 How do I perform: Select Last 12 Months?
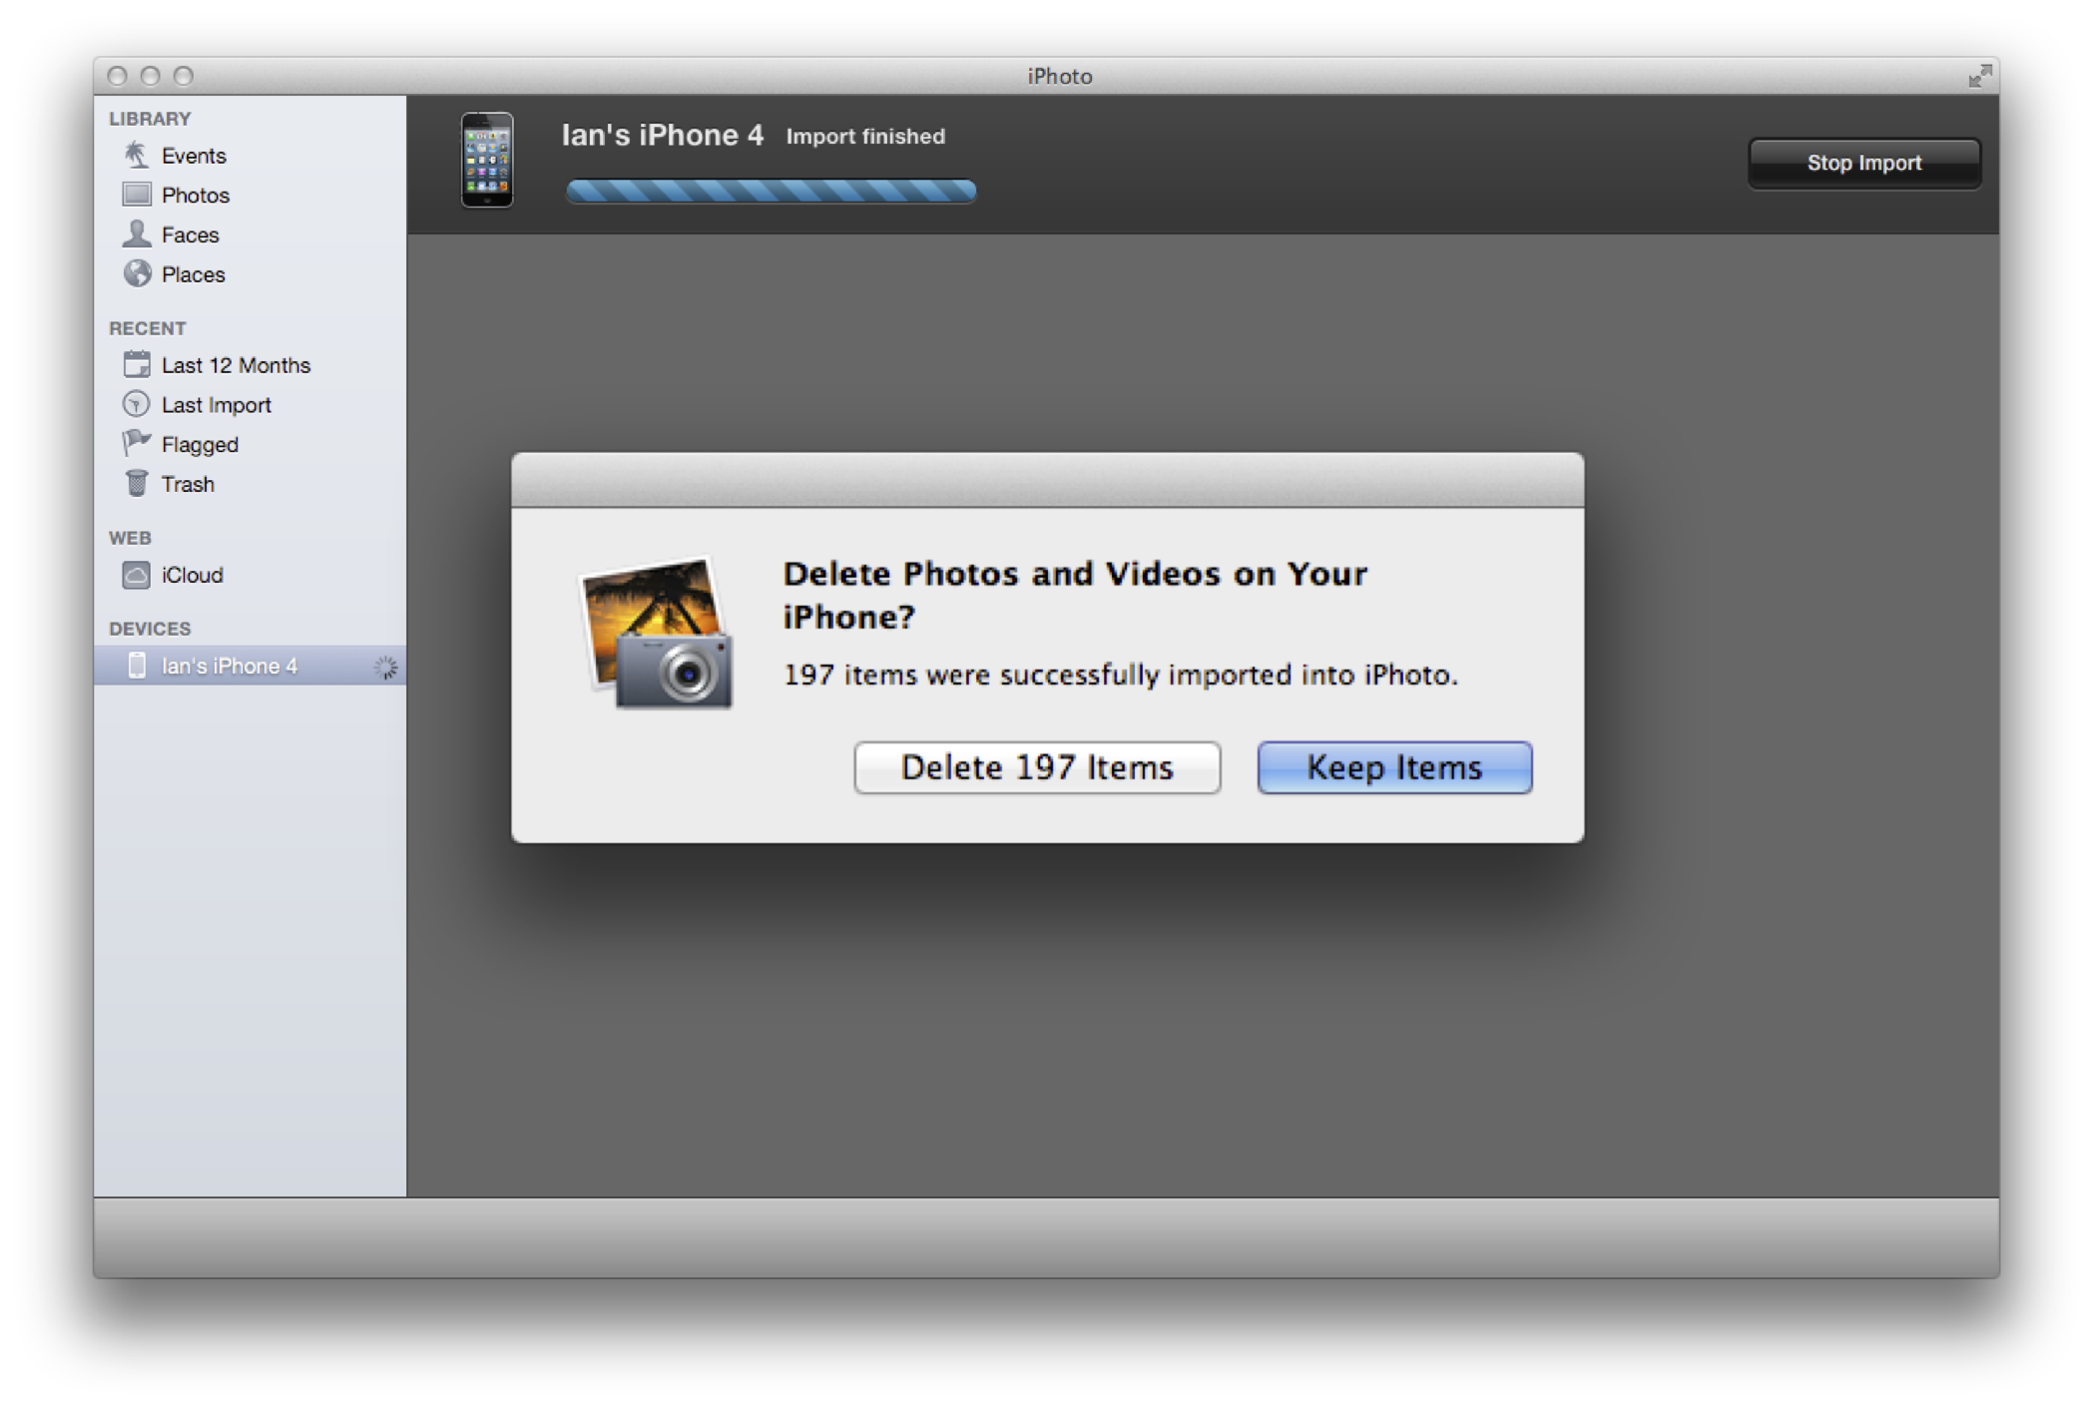click(x=250, y=365)
